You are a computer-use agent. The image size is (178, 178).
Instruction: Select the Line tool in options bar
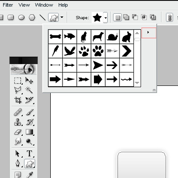pos(42,17)
